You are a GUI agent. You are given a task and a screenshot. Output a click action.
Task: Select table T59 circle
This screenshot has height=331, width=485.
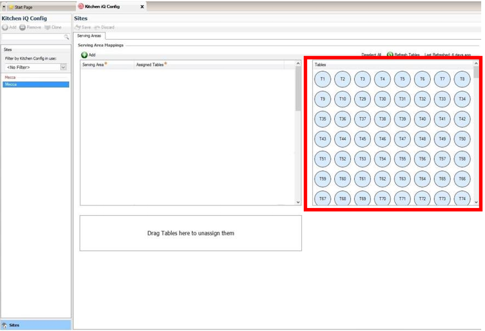click(x=323, y=179)
